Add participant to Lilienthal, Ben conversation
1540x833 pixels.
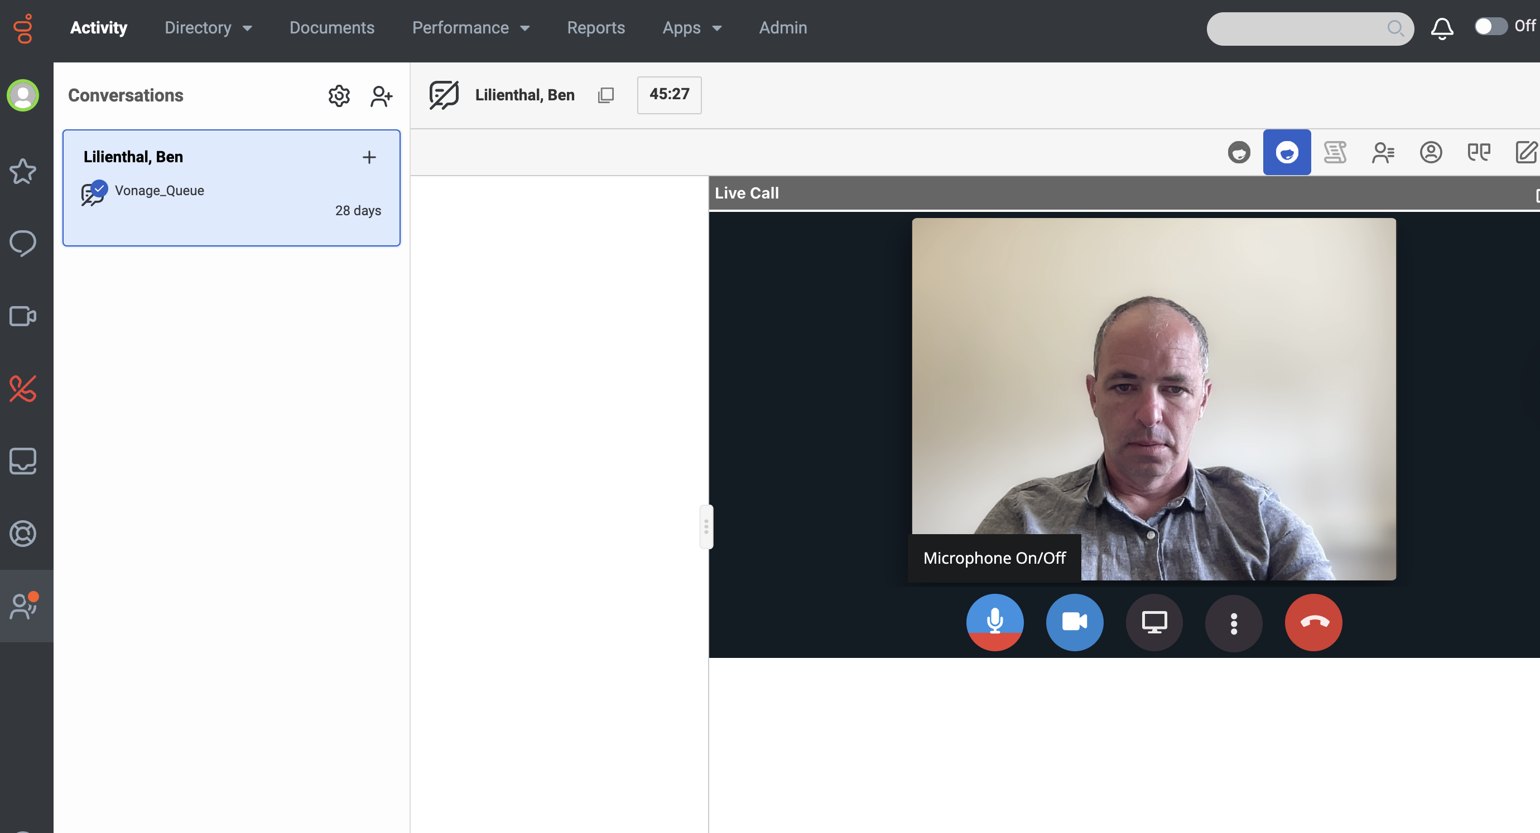(369, 157)
